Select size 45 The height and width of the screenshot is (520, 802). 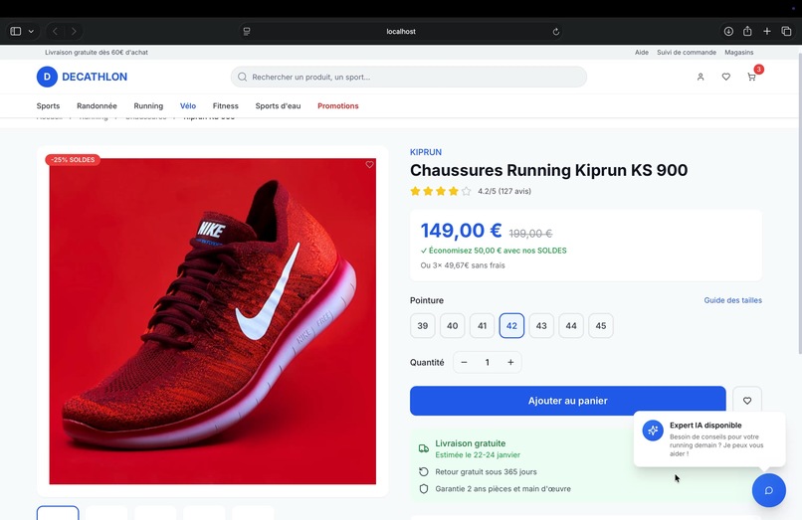600,326
